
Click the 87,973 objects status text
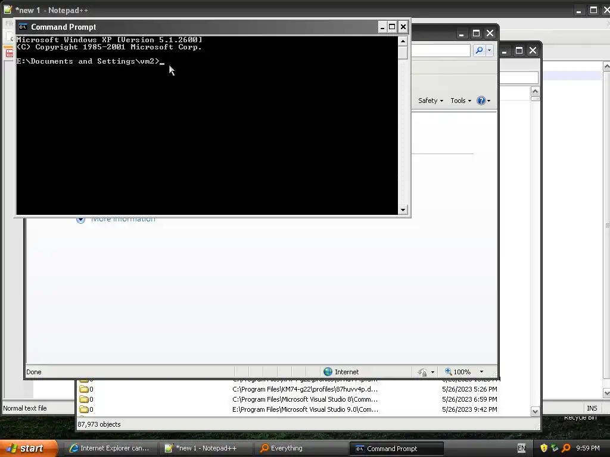point(99,424)
